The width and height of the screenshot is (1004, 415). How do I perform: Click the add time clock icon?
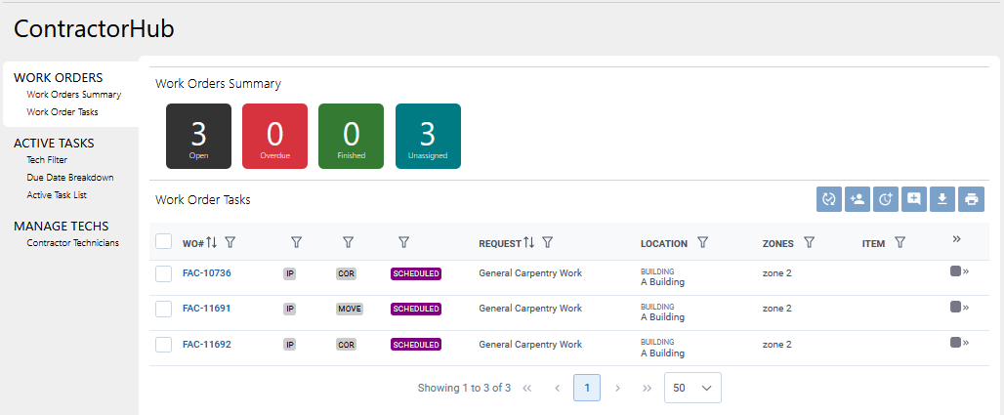tap(886, 199)
